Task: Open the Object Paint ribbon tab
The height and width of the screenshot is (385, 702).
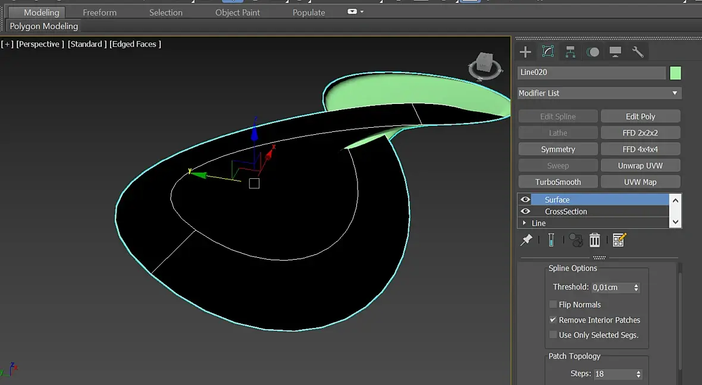Action: (x=237, y=12)
